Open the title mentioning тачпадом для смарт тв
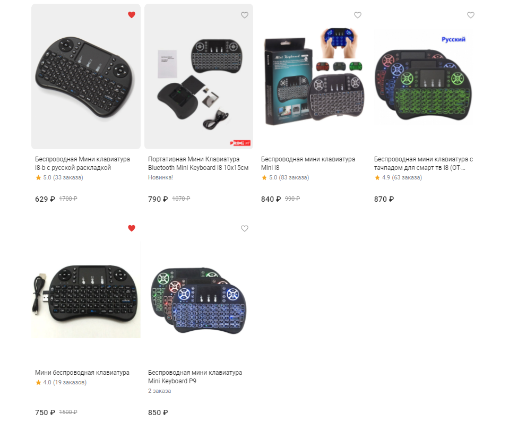 [424, 164]
